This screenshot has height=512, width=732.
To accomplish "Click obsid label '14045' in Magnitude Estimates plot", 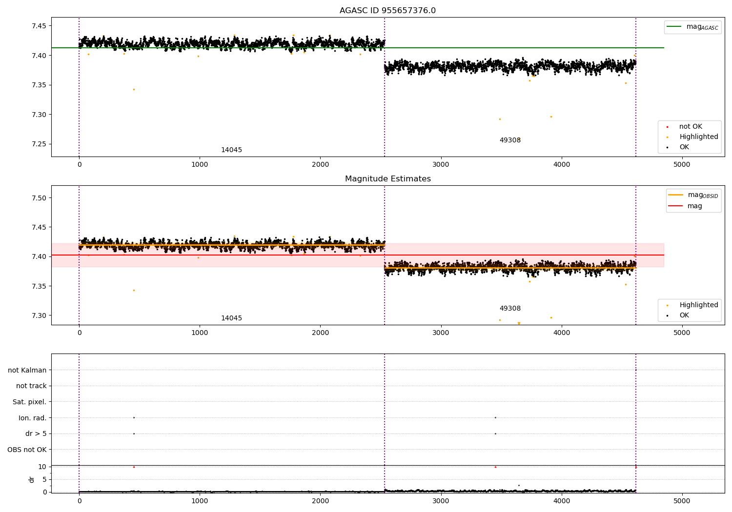I will (x=231, y=318).
